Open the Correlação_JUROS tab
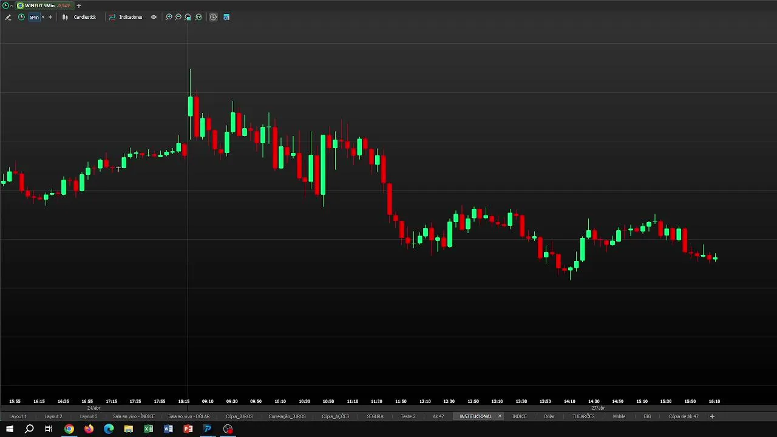The image size is (777, 437). tap(287, 416)
